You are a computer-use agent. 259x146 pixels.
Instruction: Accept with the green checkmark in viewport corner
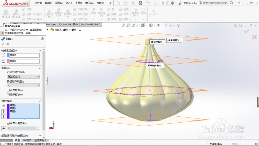(246, 31)
